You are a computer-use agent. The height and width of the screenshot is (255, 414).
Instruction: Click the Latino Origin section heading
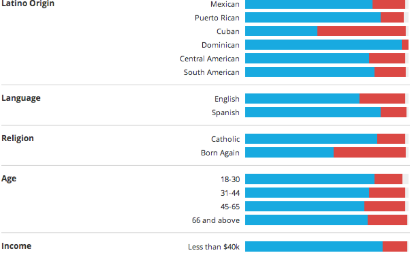(28, 4)
